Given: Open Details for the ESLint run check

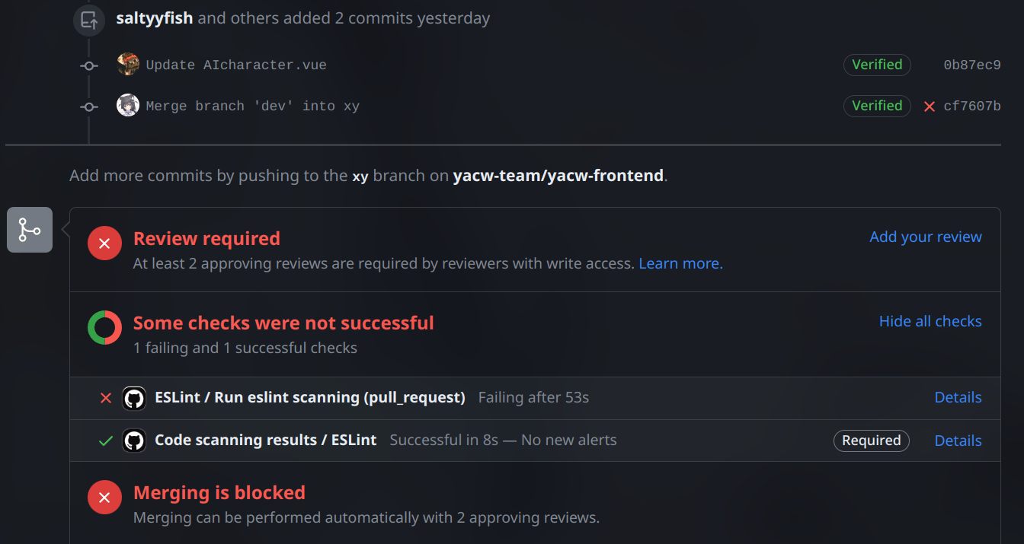Looking at the screenshot, I should [958, 397].
